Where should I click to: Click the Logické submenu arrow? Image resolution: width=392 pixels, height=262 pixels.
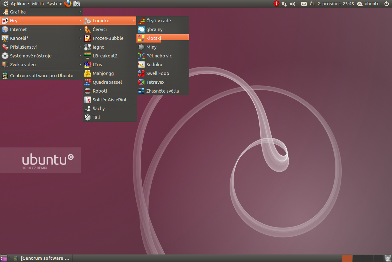click(134, 21)
